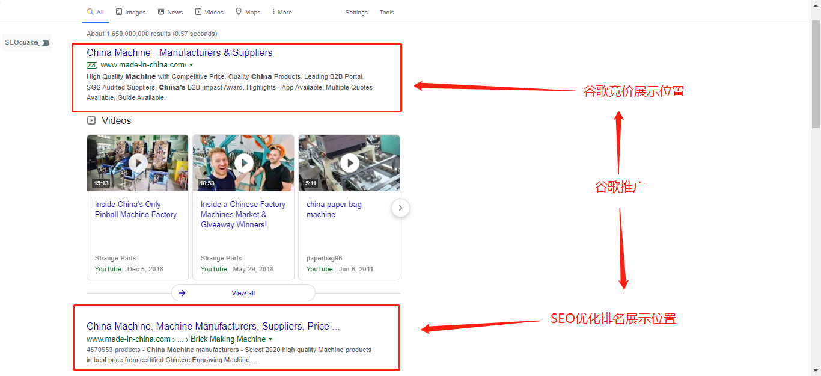Click the next arrow in video carousel
The image size is (821, 376).
pos(400,208)
